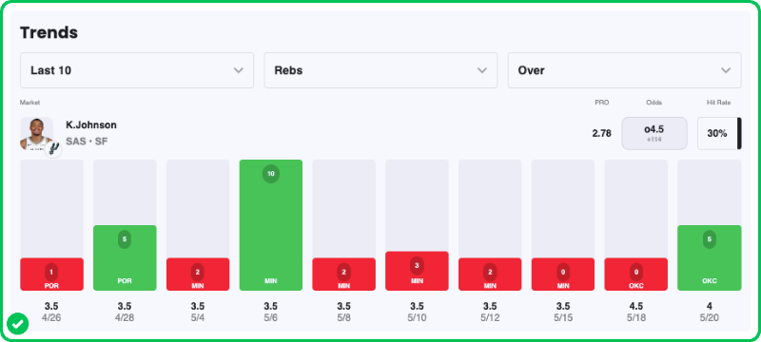Select the 5/18 OKC red bar

tap(635, 275)
